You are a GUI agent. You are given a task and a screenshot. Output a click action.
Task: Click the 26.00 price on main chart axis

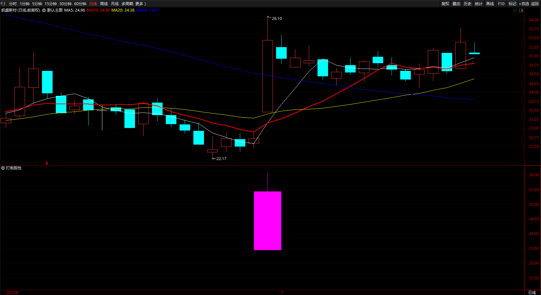(534, 20)
